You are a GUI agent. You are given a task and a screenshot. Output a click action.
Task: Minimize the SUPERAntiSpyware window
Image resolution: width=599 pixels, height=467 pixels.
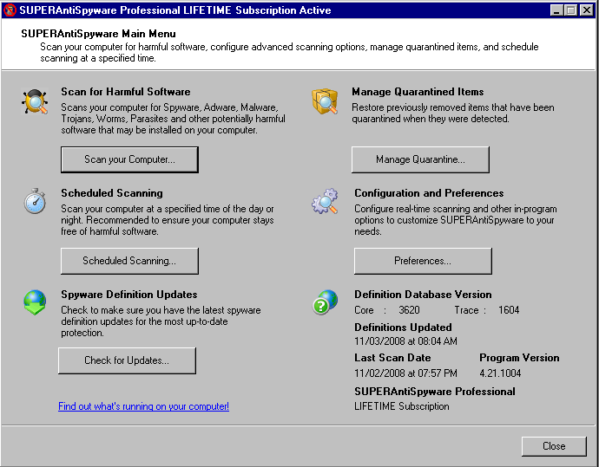click(556, 10)
